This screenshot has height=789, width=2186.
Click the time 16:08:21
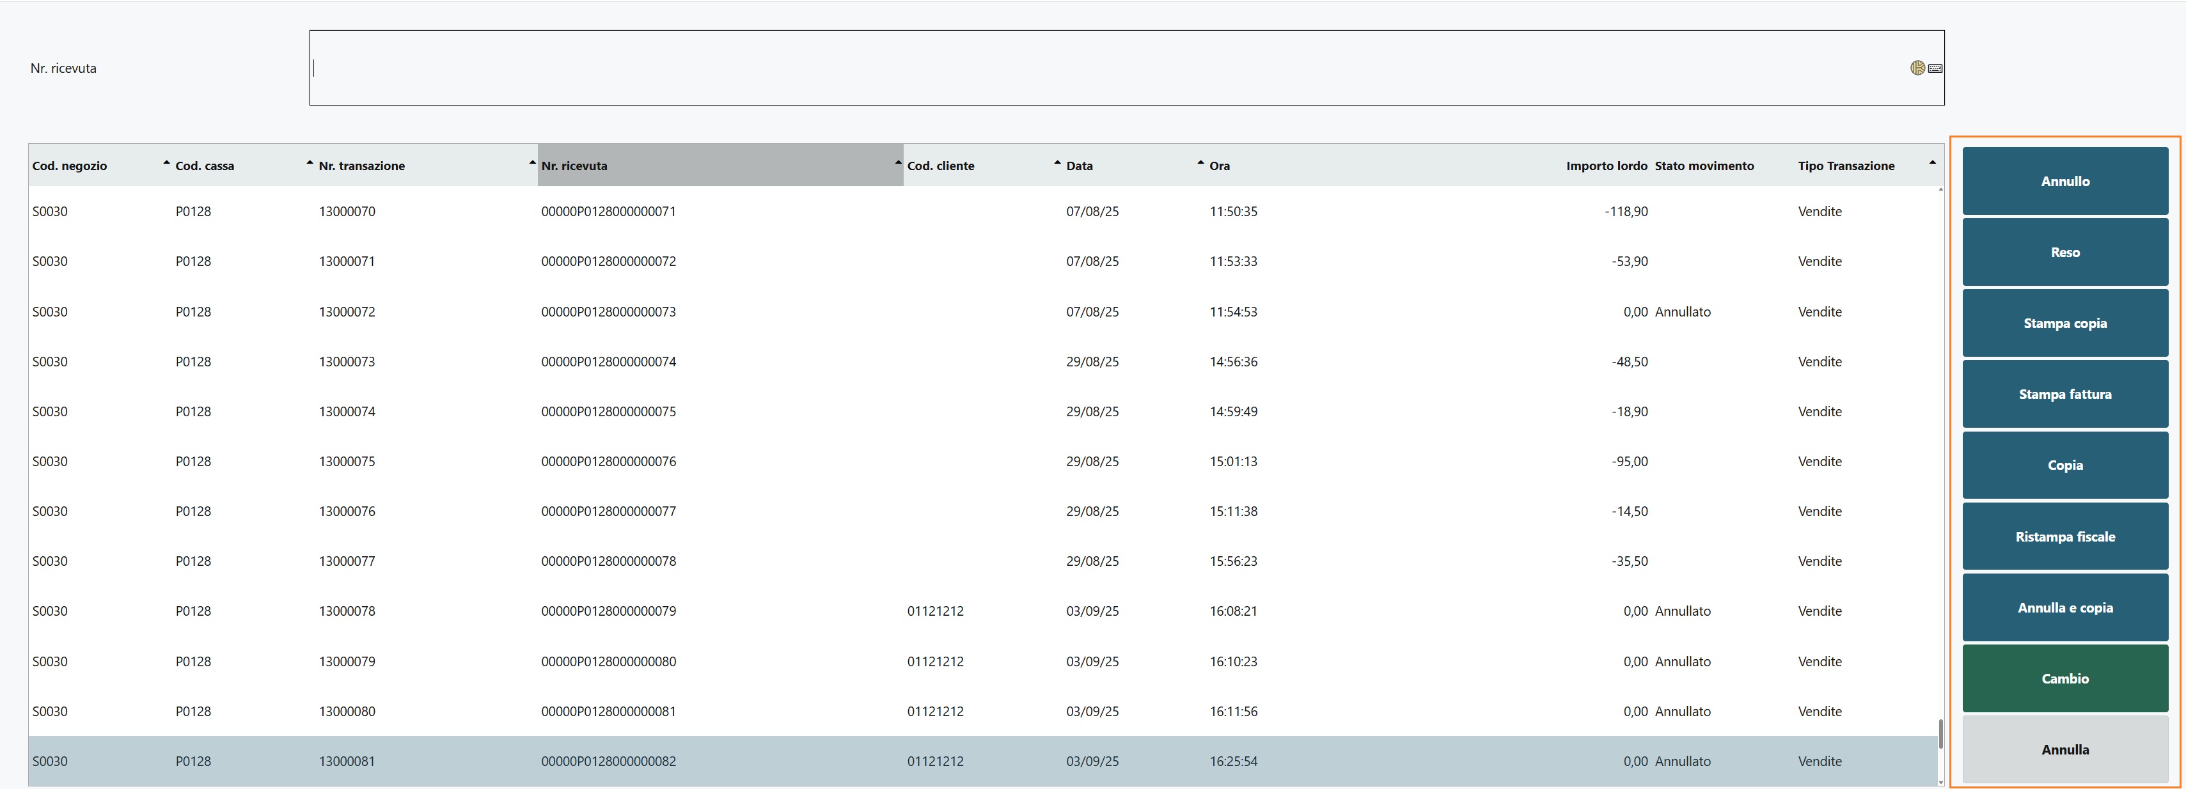pyautogui.click(x=1233, y=611)
